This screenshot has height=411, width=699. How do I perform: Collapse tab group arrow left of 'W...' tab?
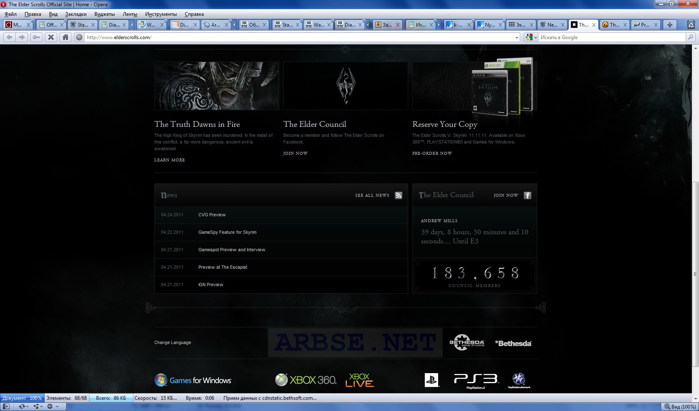132,25
